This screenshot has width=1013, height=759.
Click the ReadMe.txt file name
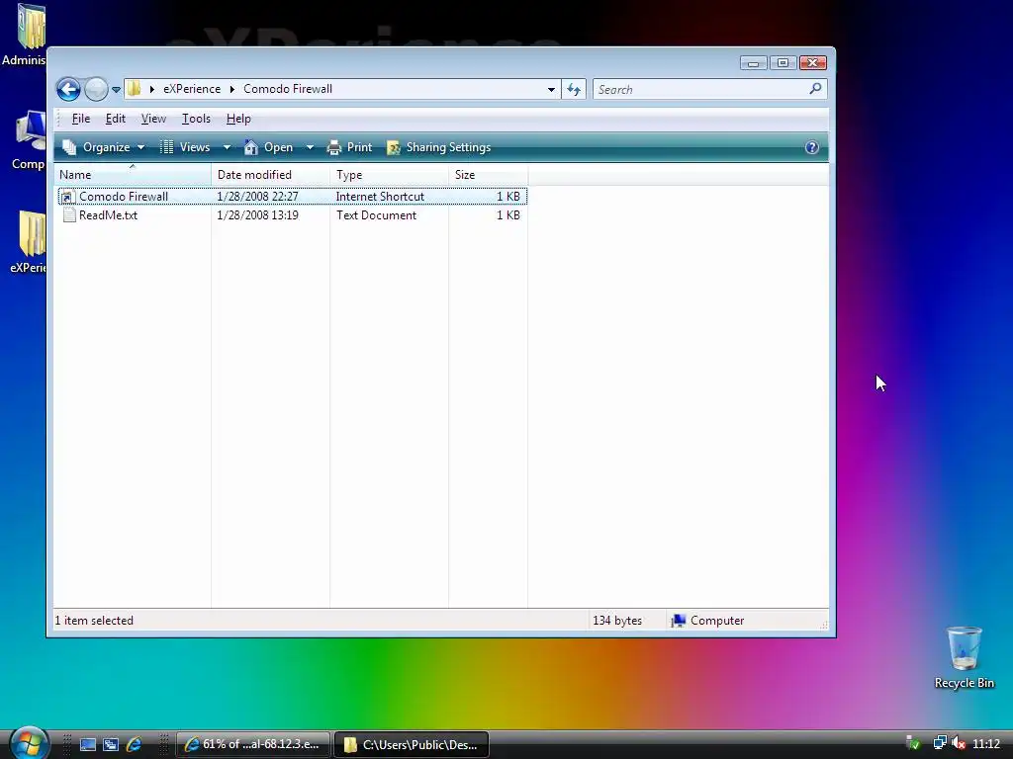pyautogui.click(x=108, y=214)
